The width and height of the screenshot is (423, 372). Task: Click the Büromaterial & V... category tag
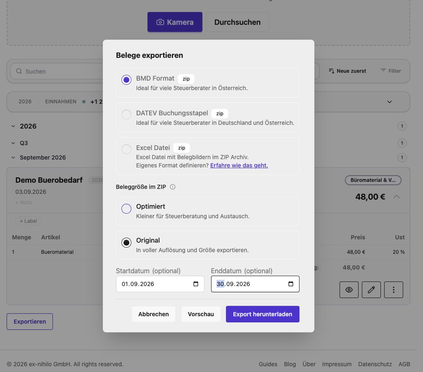(x=373, y=180)
